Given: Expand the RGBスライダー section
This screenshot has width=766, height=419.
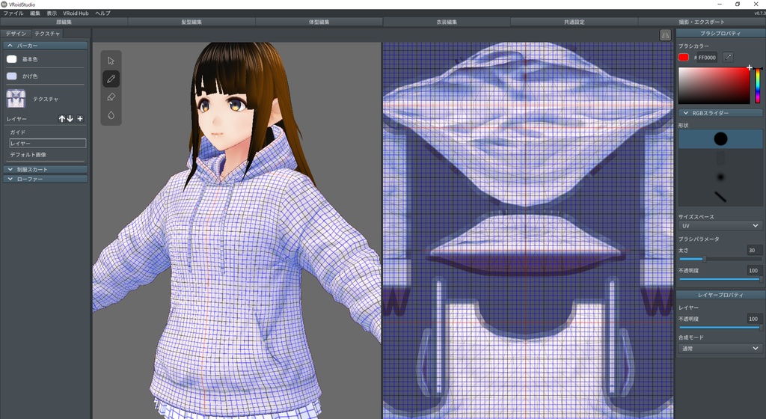Looking at the screenshot, I should [x=720, y=113].
